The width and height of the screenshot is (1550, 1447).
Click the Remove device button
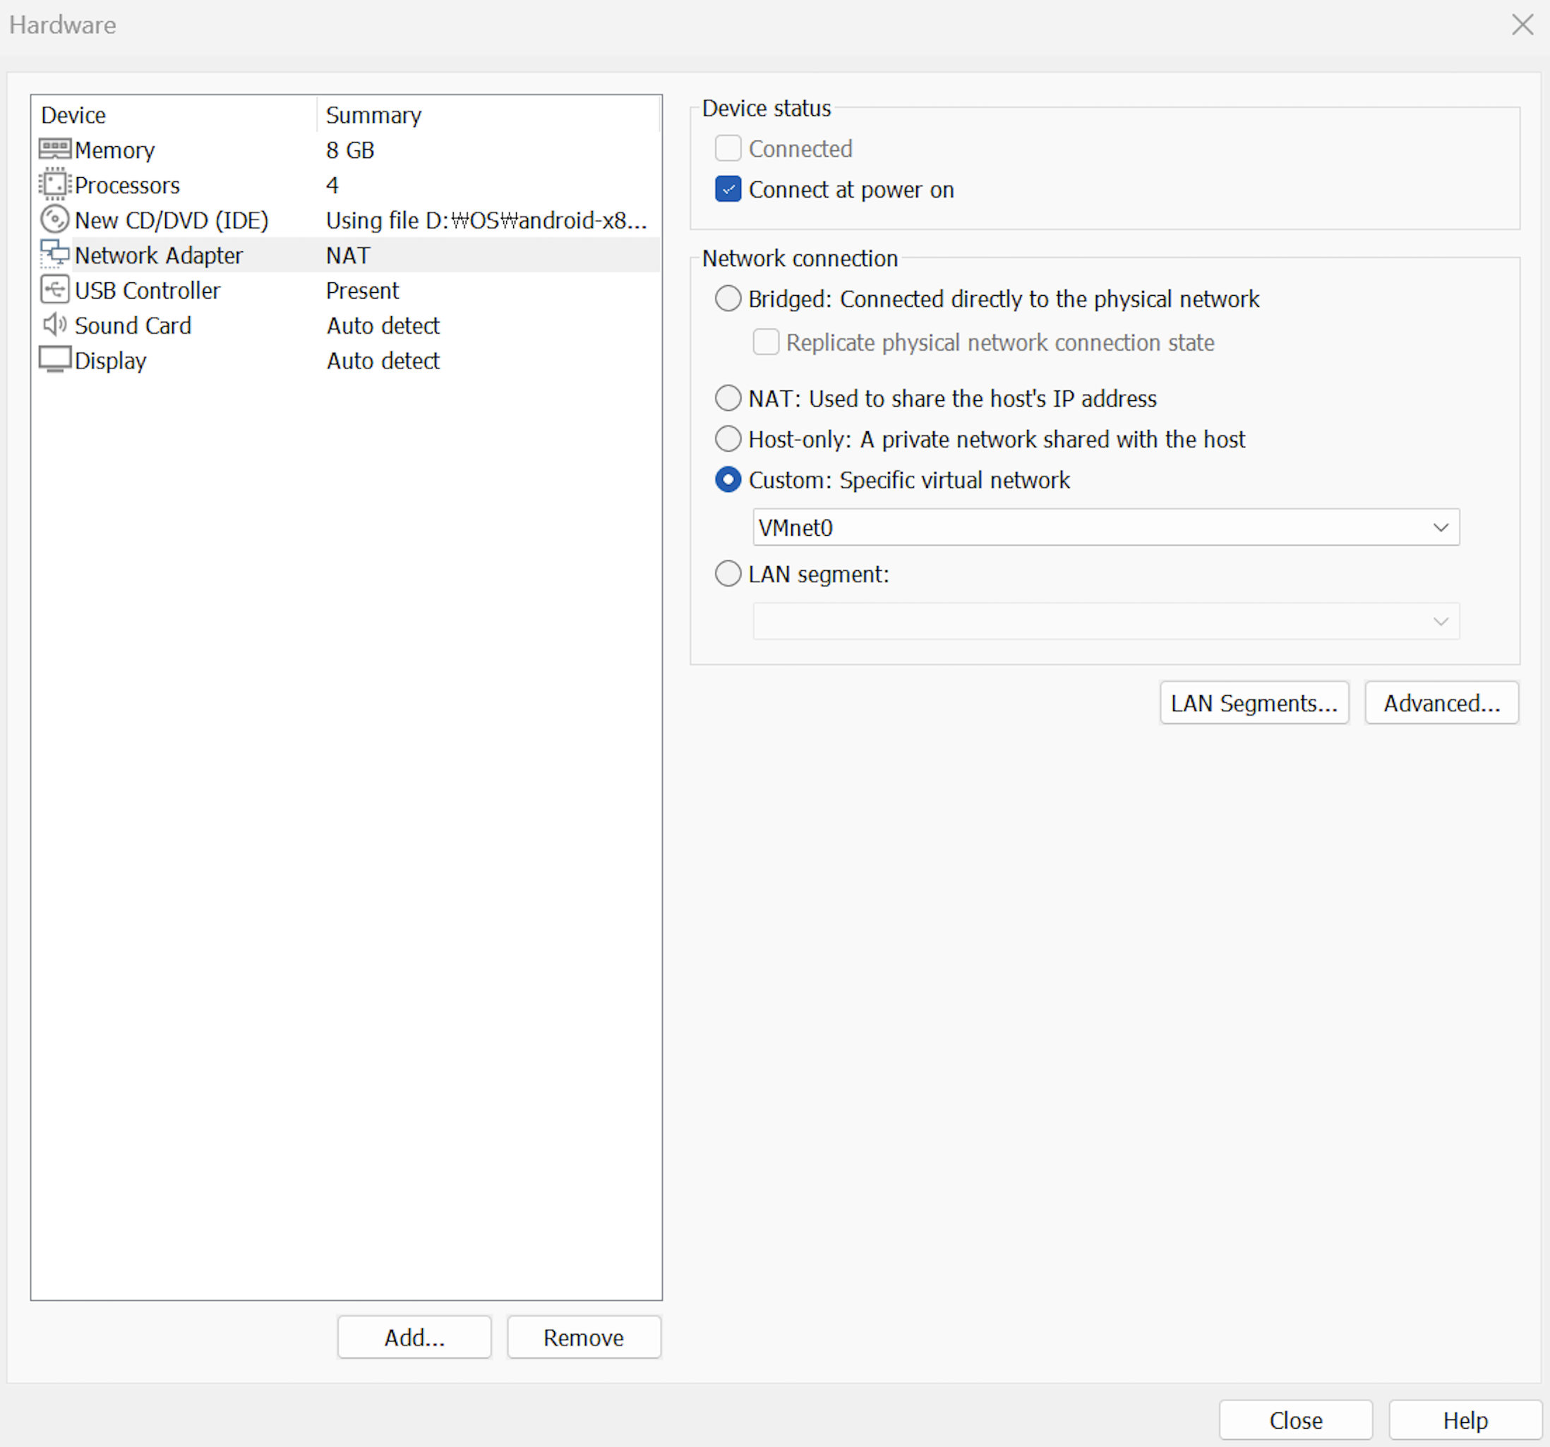point(583,1338)
